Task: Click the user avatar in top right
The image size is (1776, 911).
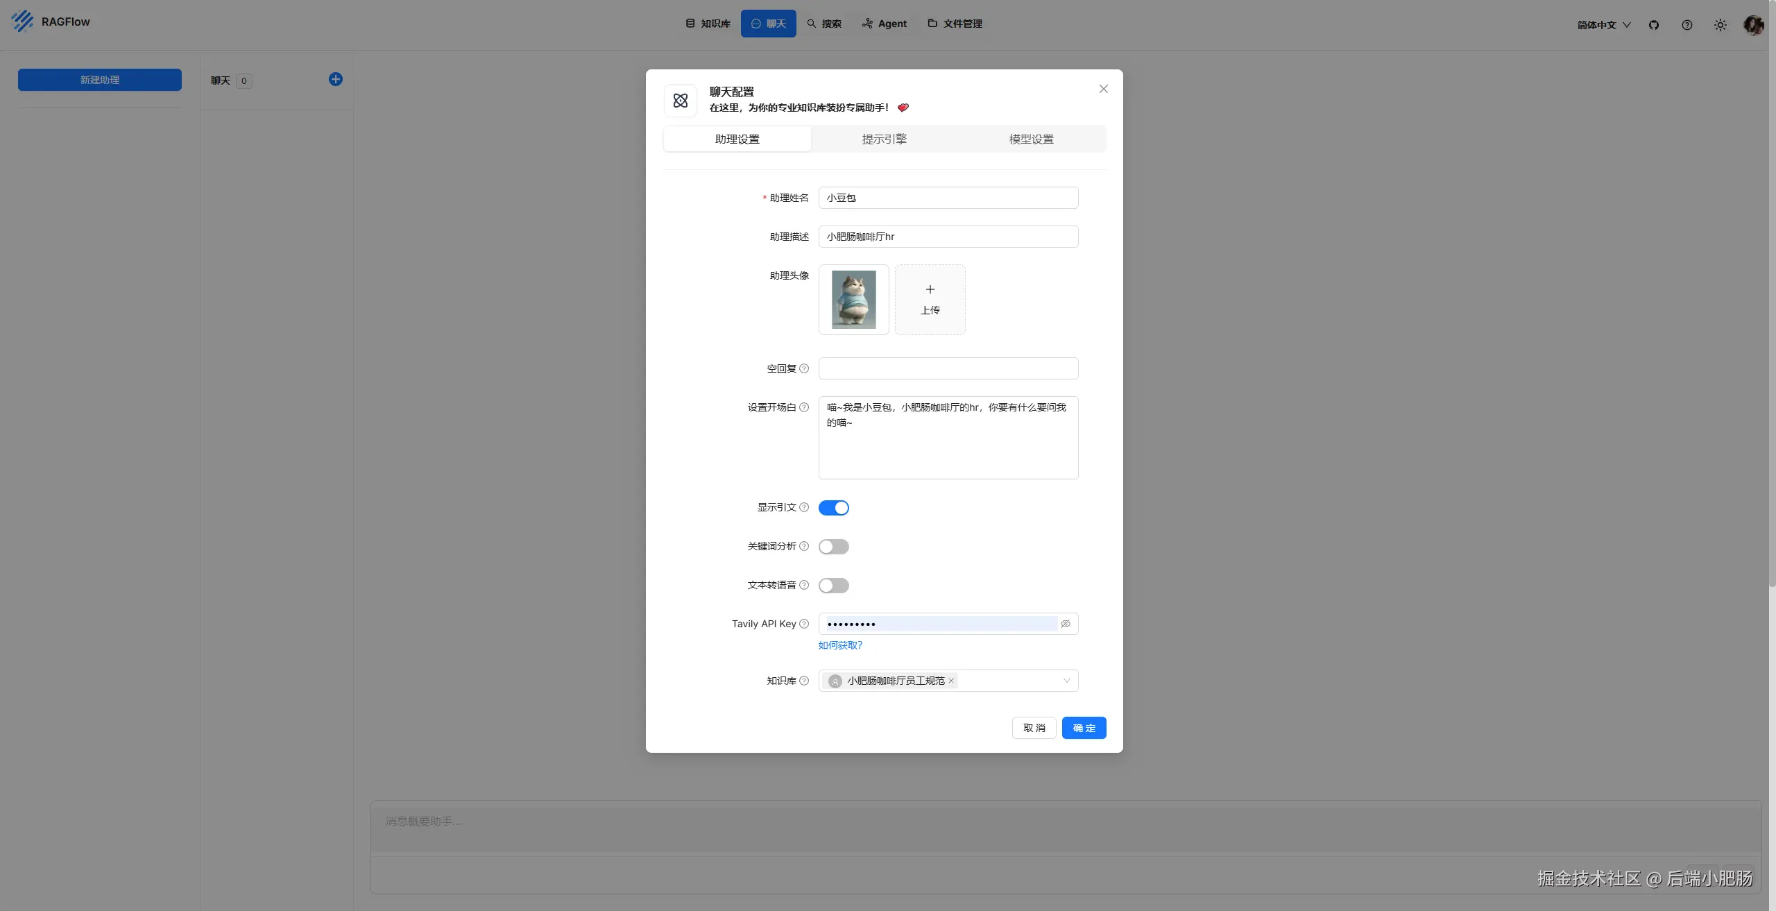Action: (x=1753, y=25)
